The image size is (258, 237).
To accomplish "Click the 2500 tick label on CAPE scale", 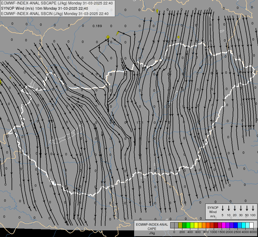I will click(237, 232).
